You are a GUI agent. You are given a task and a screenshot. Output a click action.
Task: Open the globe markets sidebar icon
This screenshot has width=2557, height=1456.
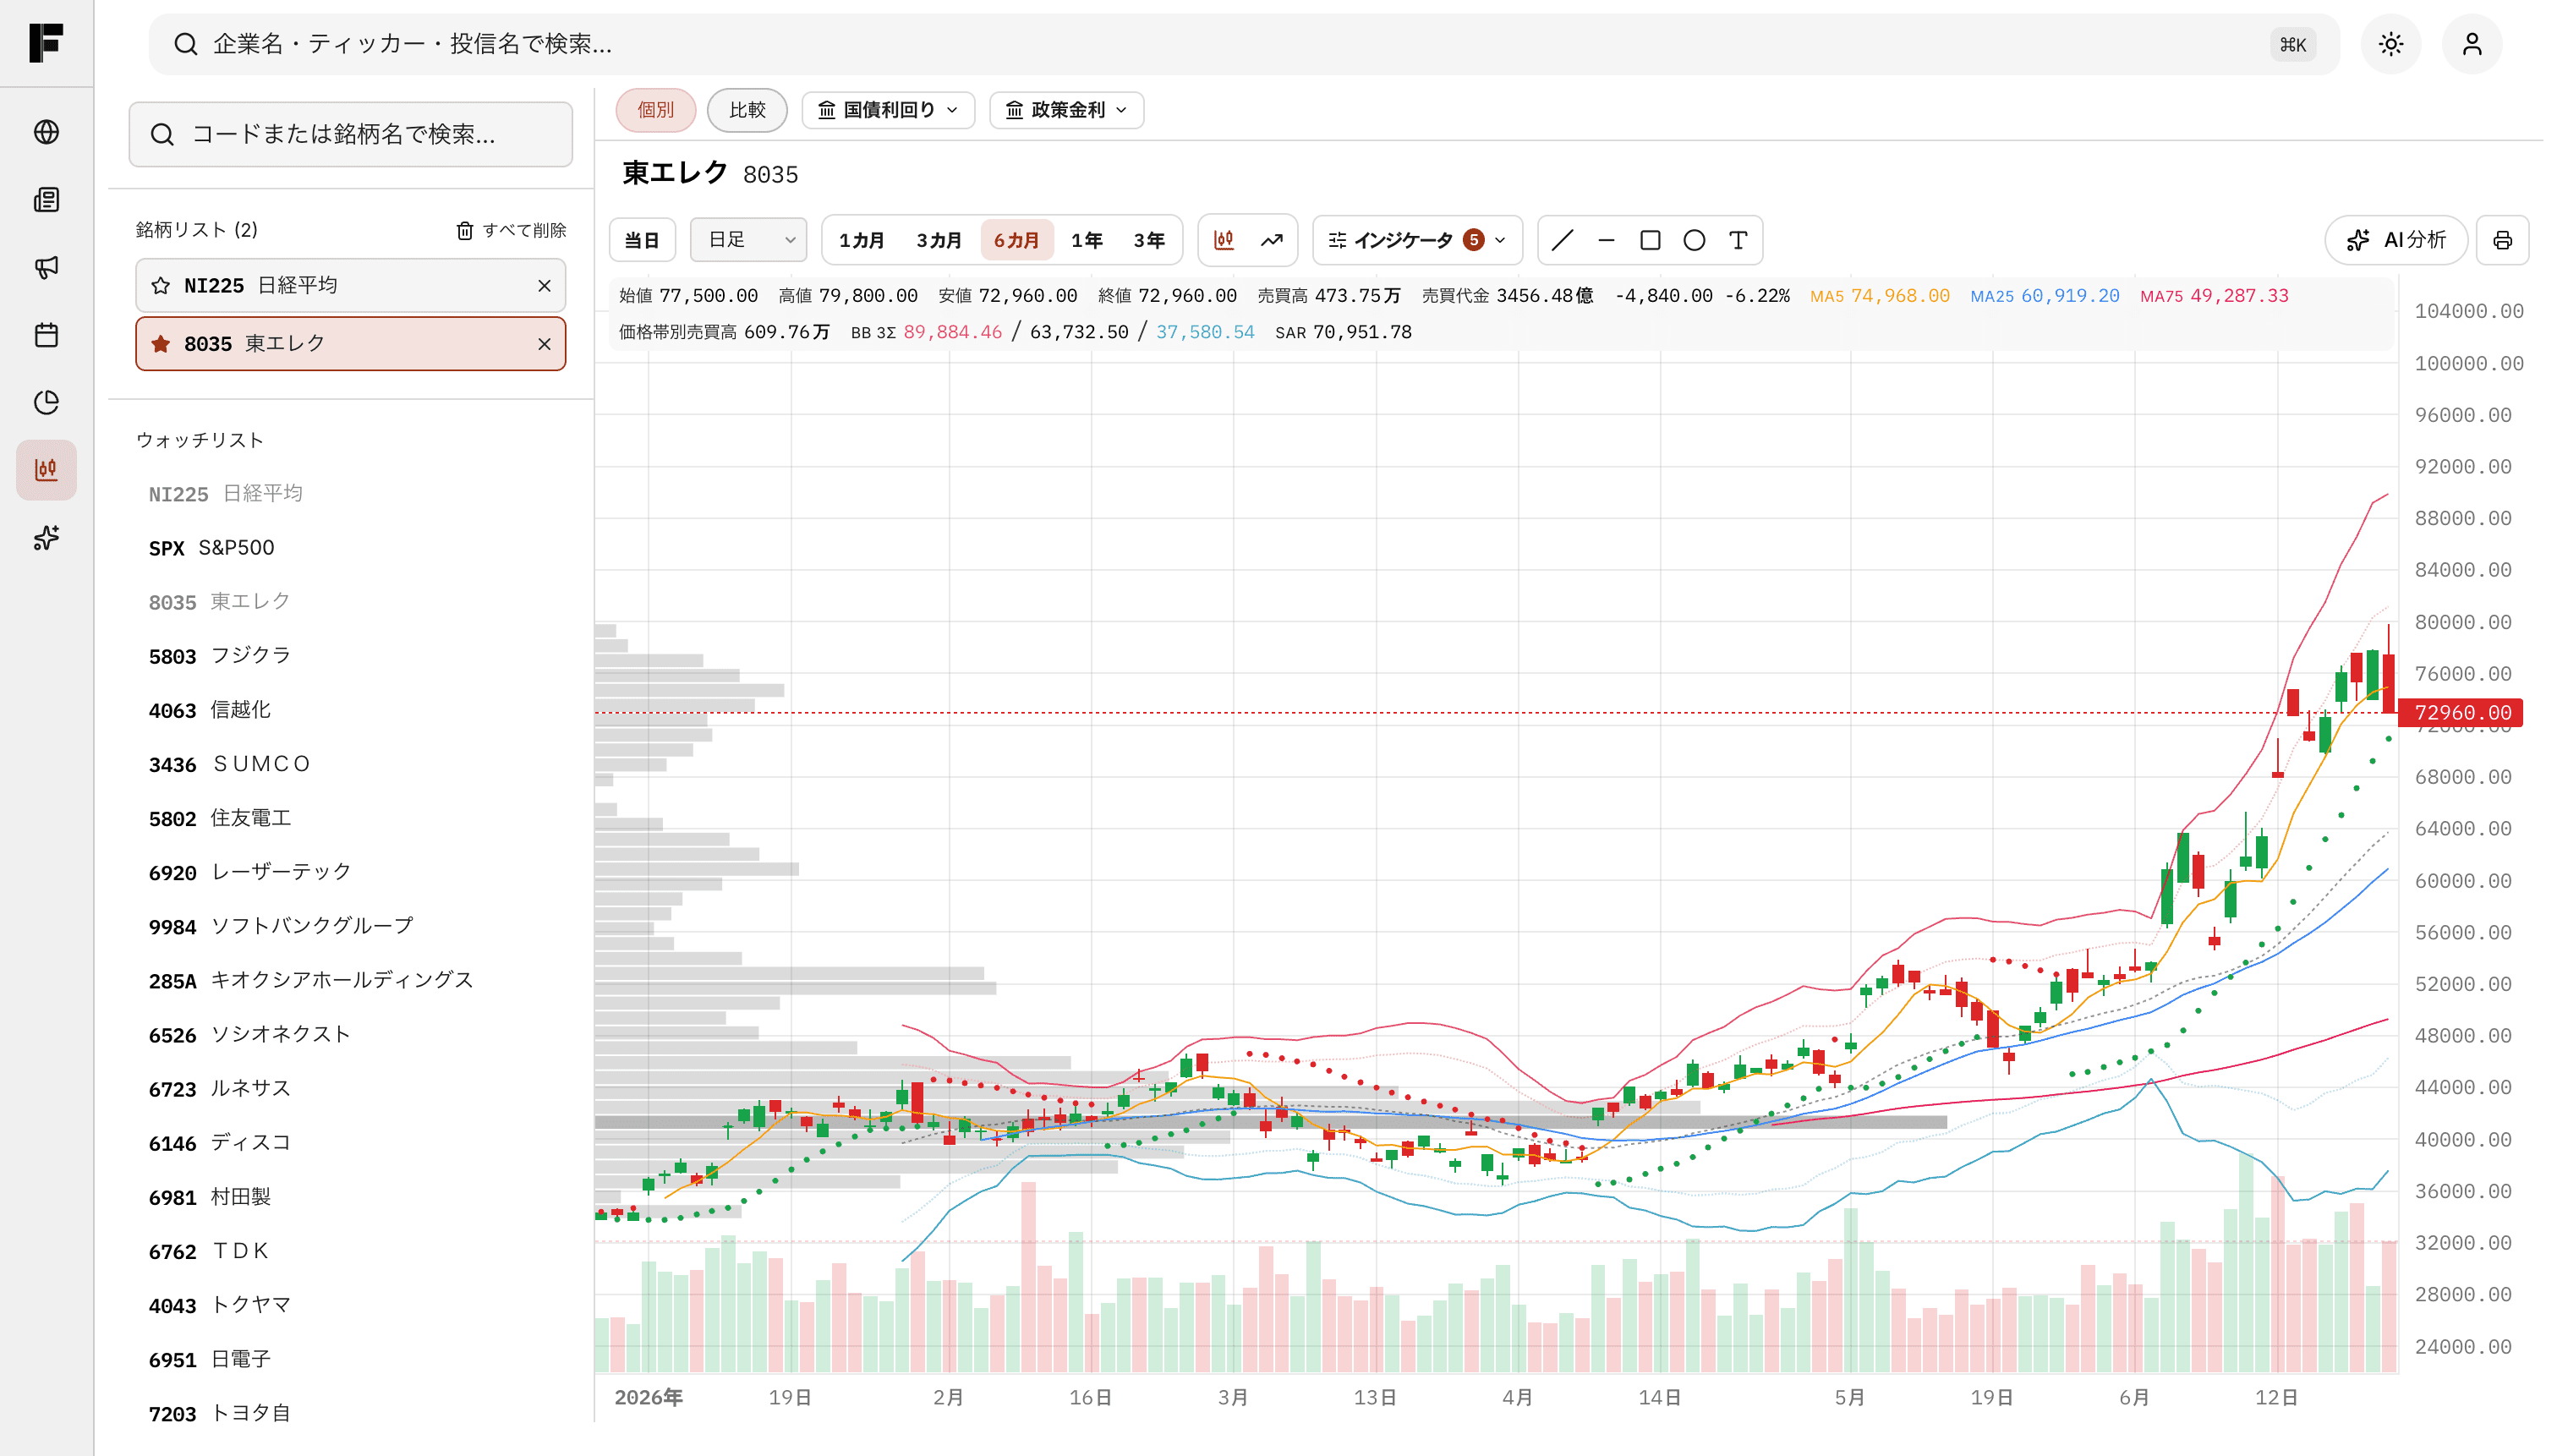pyautogui.click(x=46, y=132)
